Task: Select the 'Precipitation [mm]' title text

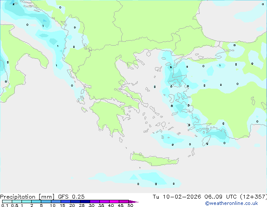Action: [x=27, y=197]
